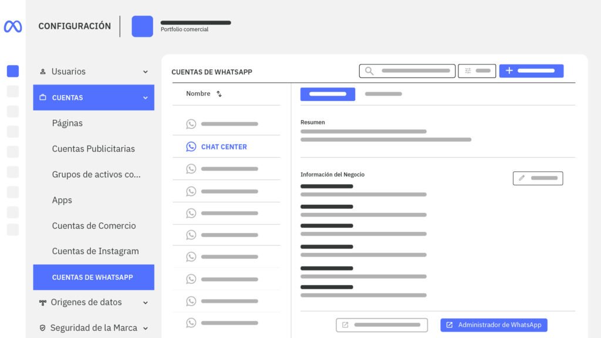Expand Seguridad de la Marca chevron

146,328
